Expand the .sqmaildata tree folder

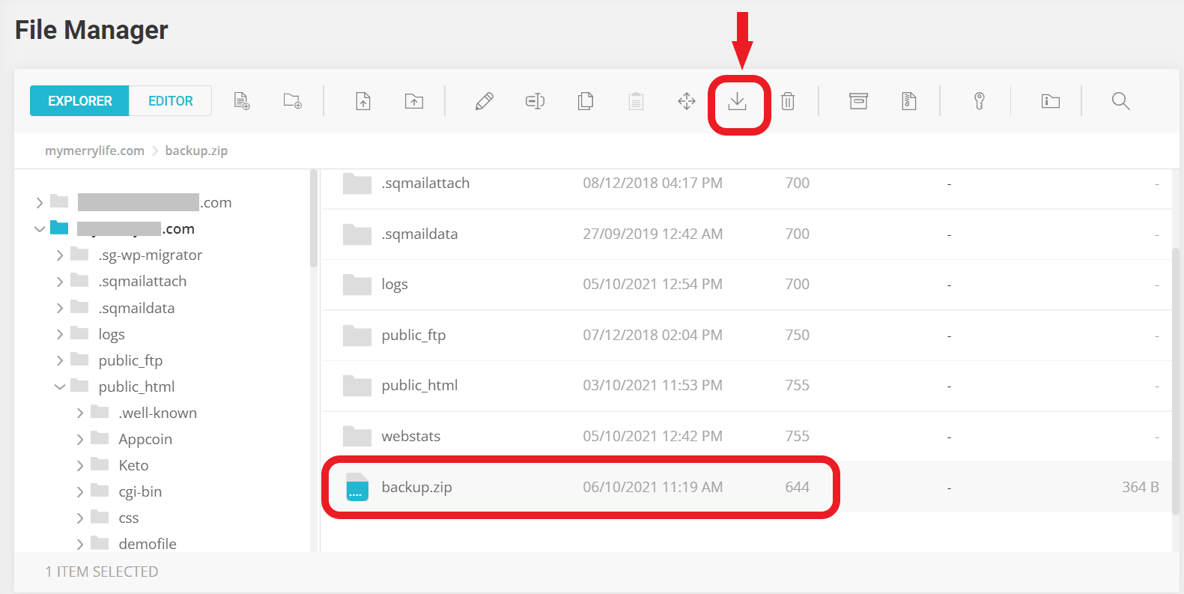[x=60, y=308]
